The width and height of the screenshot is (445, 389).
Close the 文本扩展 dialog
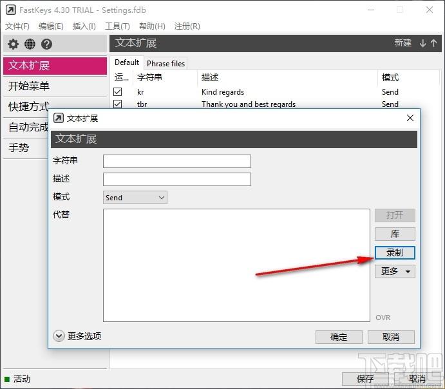click(410, 118)
